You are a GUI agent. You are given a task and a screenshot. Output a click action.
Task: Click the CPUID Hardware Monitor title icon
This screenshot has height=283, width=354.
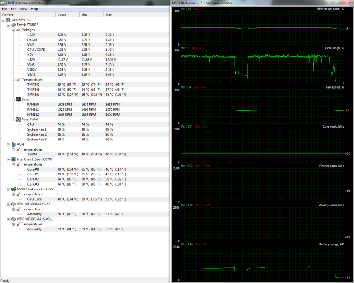tap(2, 3)
